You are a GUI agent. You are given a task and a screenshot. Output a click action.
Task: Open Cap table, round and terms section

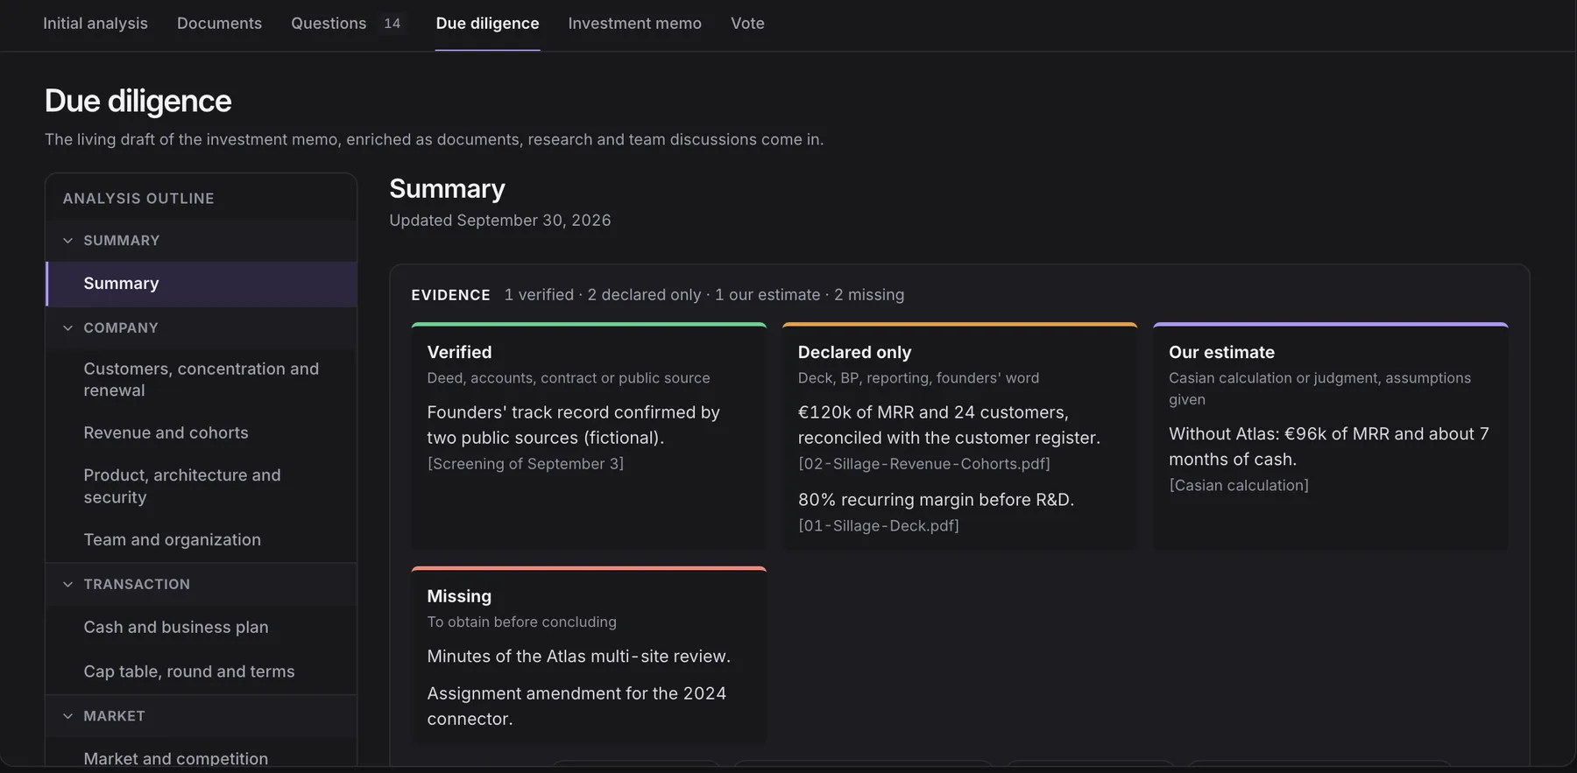point(202,671)
